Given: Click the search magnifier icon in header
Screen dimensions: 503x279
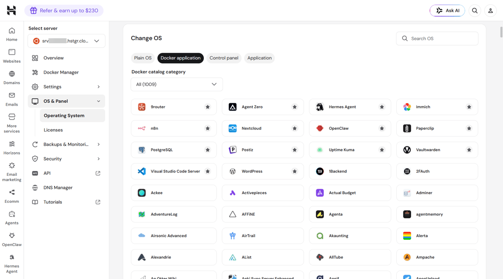Looking at the screenshot, I should [475, 11].
